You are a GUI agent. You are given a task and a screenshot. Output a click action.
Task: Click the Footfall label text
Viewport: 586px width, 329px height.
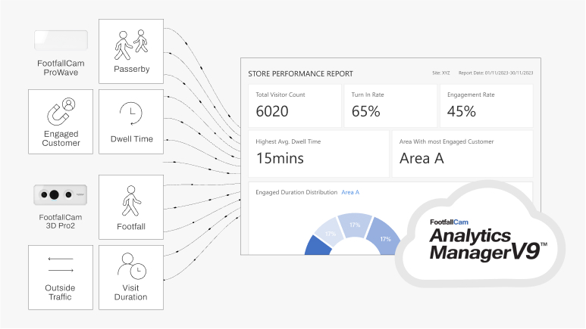pyautogui.click(x=131, y=226)
